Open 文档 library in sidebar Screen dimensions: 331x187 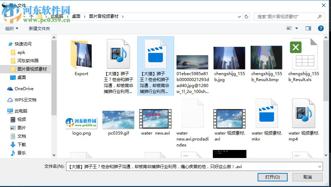21,136
